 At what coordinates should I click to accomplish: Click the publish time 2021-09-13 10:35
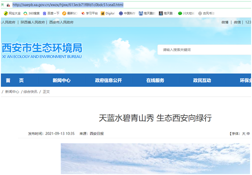(x=60, y=134)
